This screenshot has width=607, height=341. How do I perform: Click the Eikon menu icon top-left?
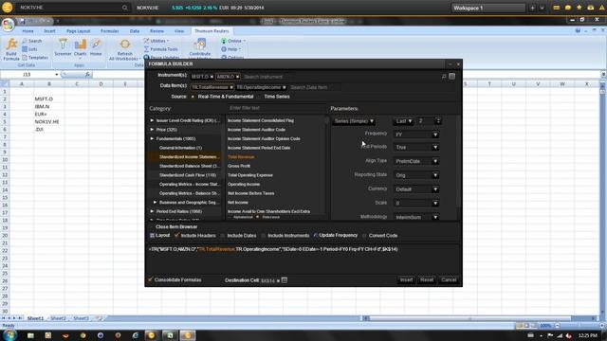pyautogui.click(x=7, y=8)
